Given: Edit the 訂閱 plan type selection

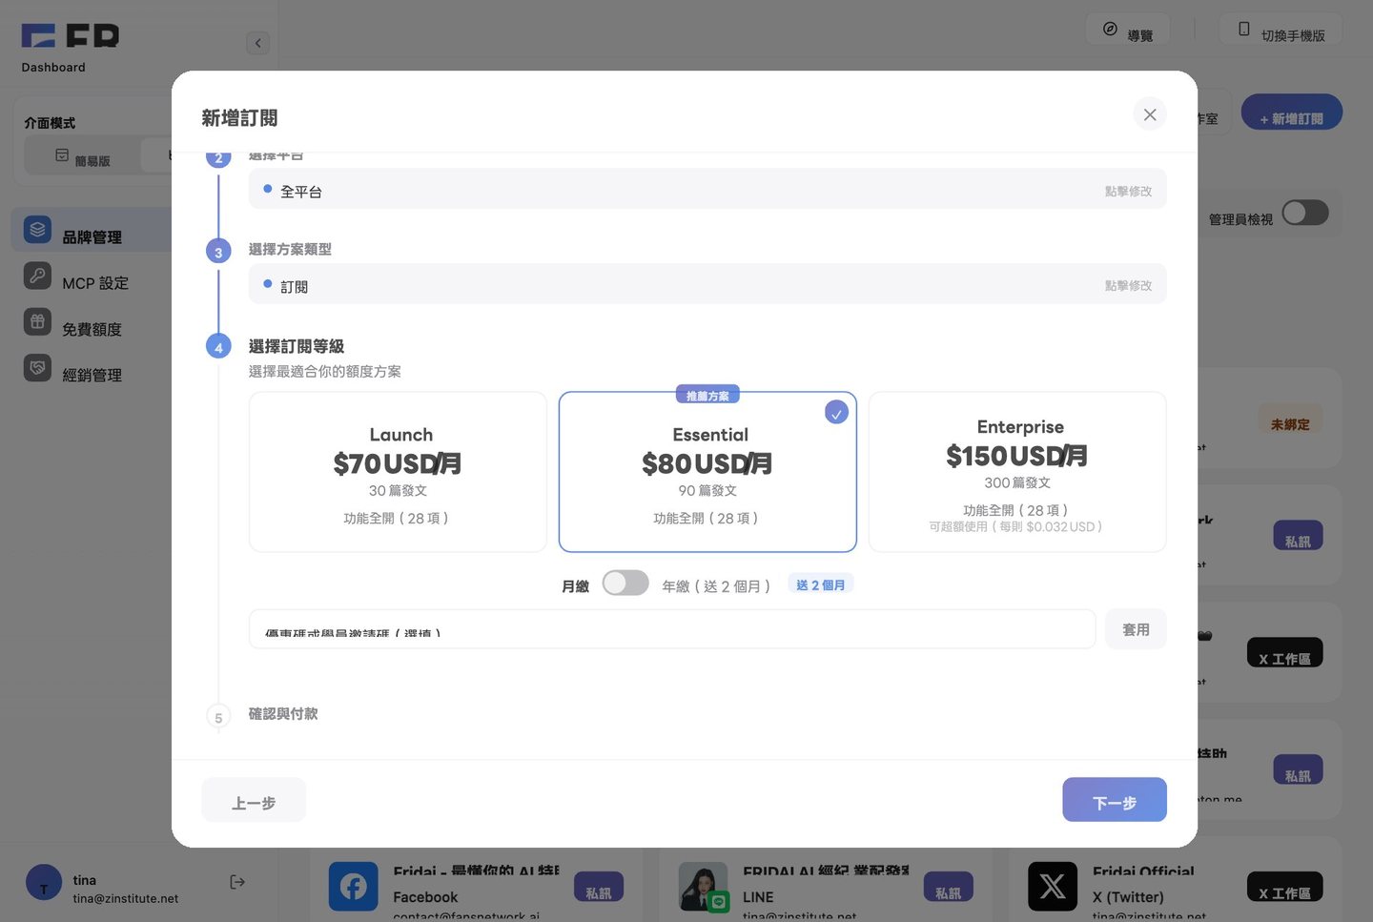Looking at the screenshot, I should coord(707,284).
